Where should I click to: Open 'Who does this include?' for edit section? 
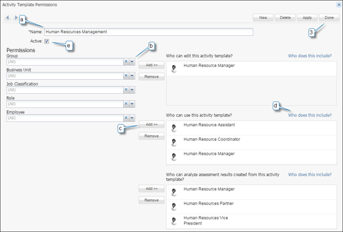(x=310, y=56)
